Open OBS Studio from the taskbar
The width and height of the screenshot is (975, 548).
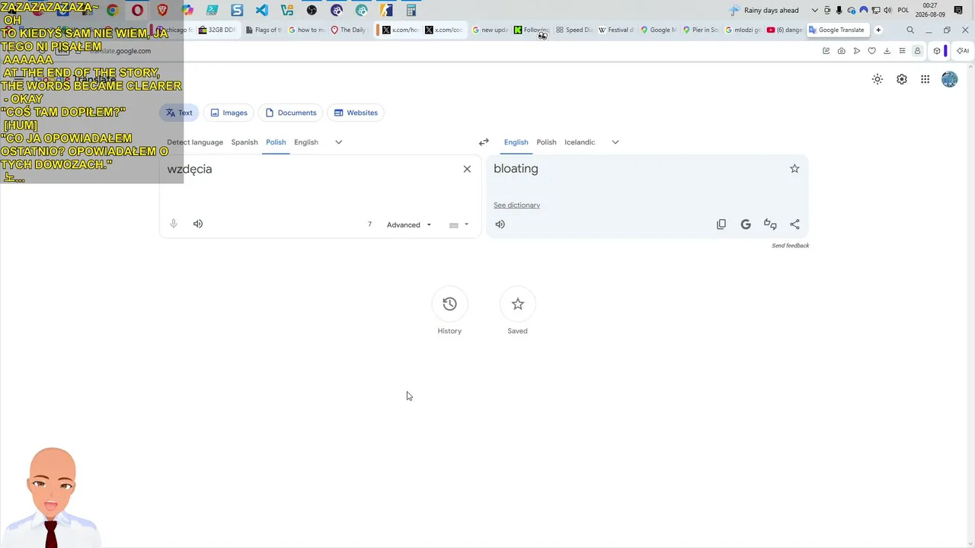(x=312, y=11)
